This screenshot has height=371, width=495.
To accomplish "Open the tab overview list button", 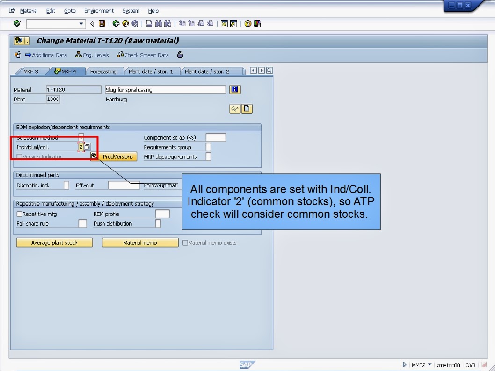I will point(270,70).
